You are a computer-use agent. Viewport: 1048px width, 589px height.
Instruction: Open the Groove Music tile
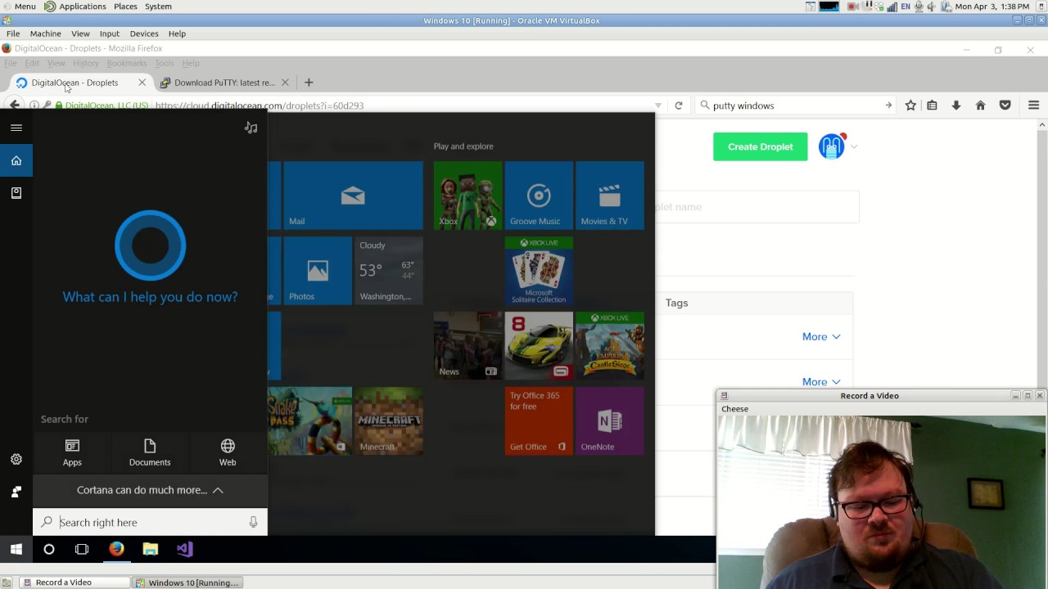tap(539, 196)
